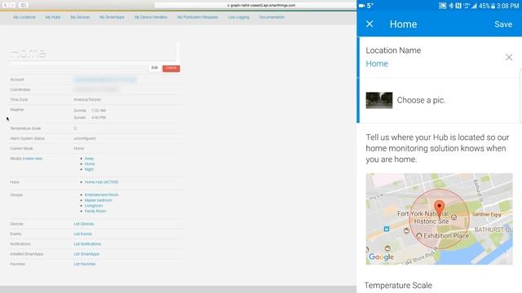Tap the Bluetooth status icon on the phone

point(451,6)
